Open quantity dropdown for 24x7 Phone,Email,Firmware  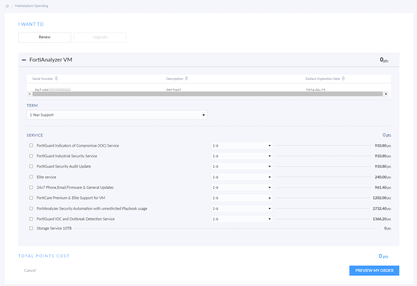[242, 187]
